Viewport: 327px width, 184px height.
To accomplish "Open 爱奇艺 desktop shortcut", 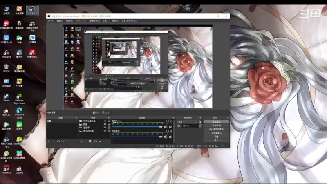I will pyautogui.click(x=19, y=126).
